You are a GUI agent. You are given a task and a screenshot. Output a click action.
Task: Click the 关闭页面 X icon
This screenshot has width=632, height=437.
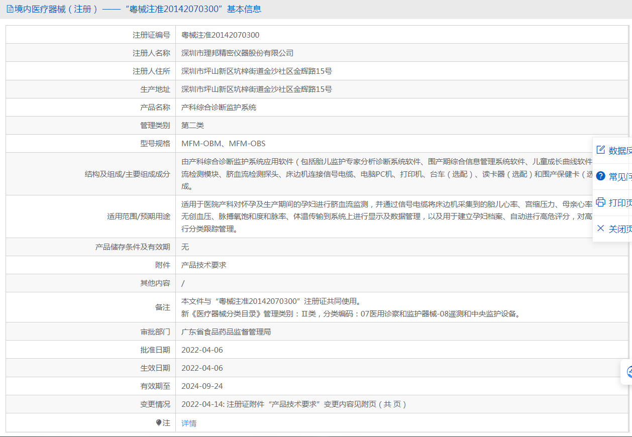click(600, 229)
